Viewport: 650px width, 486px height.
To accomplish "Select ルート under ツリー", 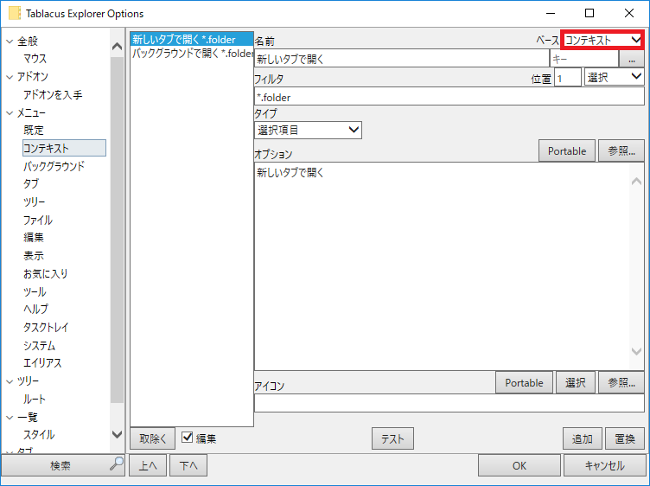I will 34,399.
